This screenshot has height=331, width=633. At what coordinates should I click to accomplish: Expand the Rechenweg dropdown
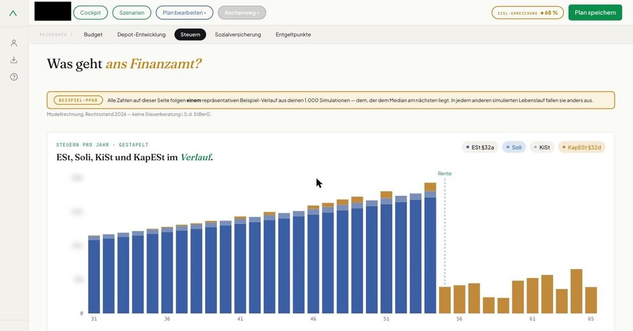click(242, 13)
